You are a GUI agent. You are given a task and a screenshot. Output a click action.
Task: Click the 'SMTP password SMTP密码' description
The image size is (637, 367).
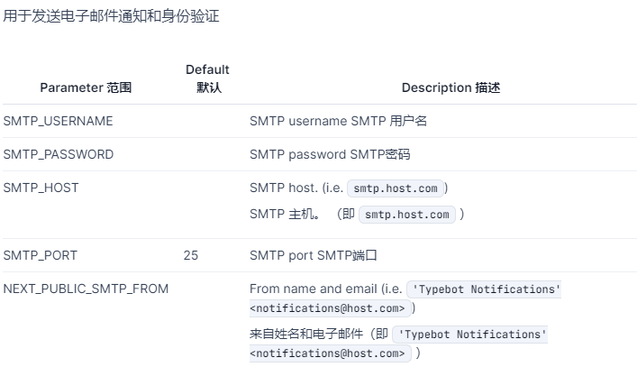click(x=330, y=154)
